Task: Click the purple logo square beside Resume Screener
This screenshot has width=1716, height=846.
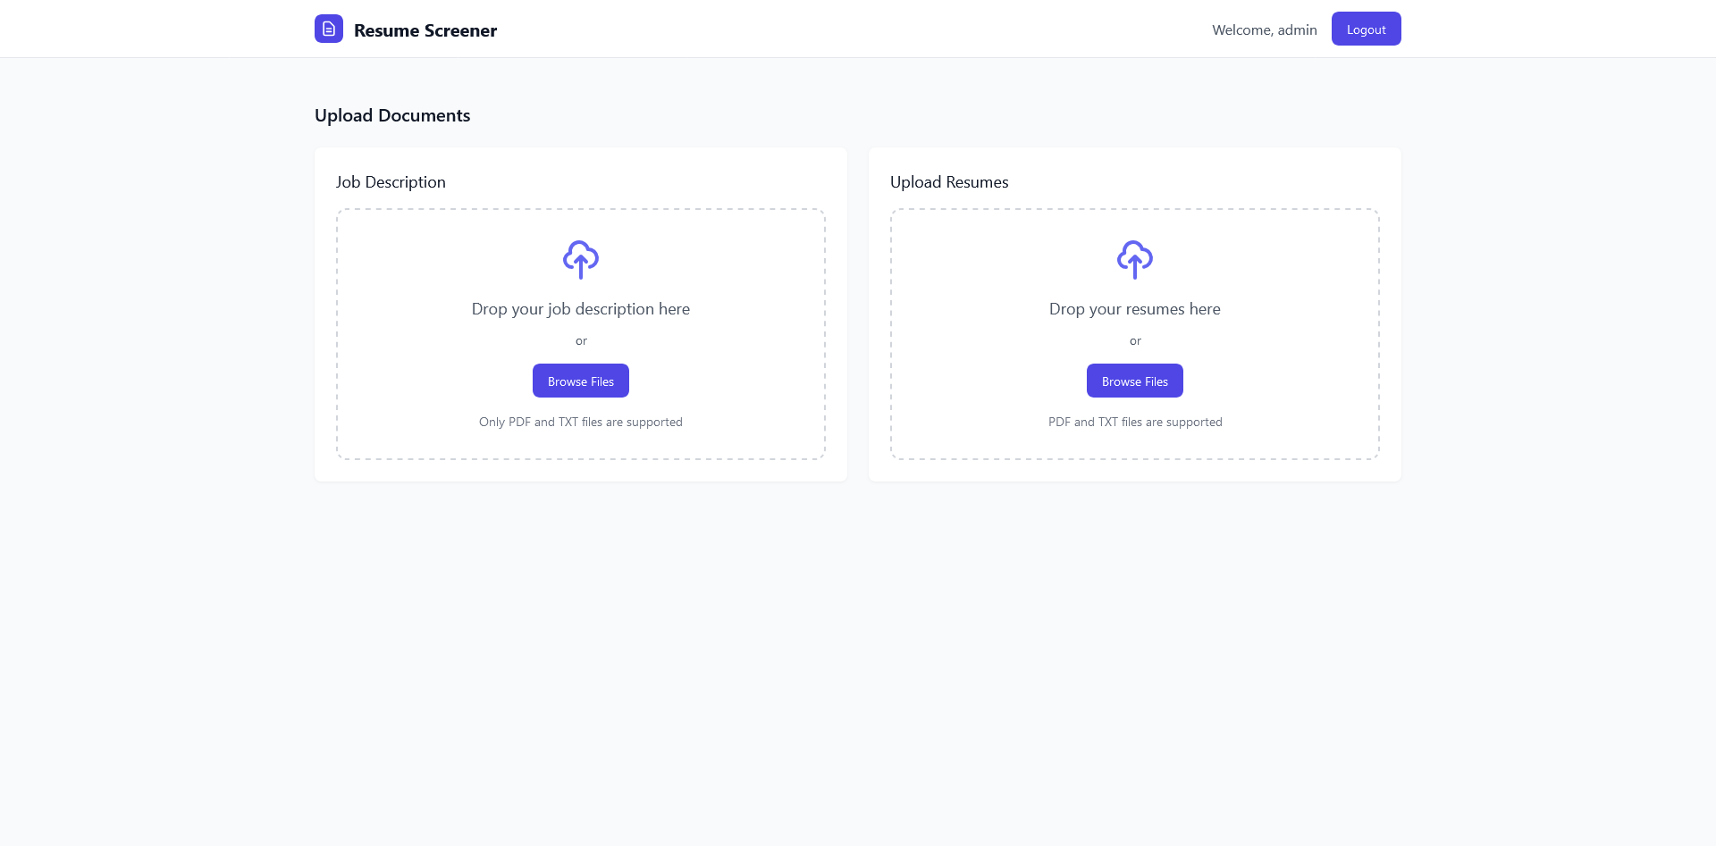Action: [x=328, y=29]
